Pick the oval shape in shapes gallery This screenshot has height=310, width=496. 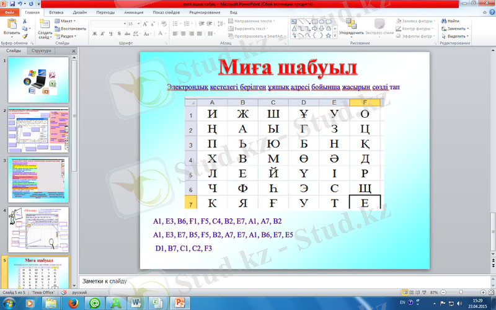point(321,22)
